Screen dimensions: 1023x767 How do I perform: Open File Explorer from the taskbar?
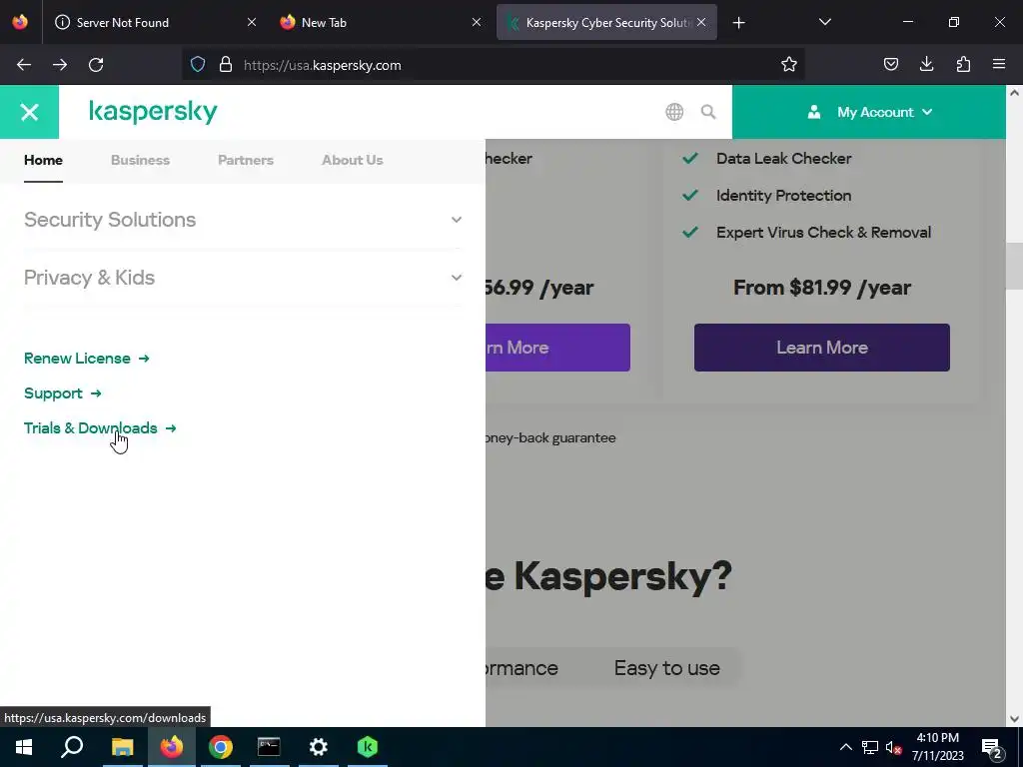[122, 747]
